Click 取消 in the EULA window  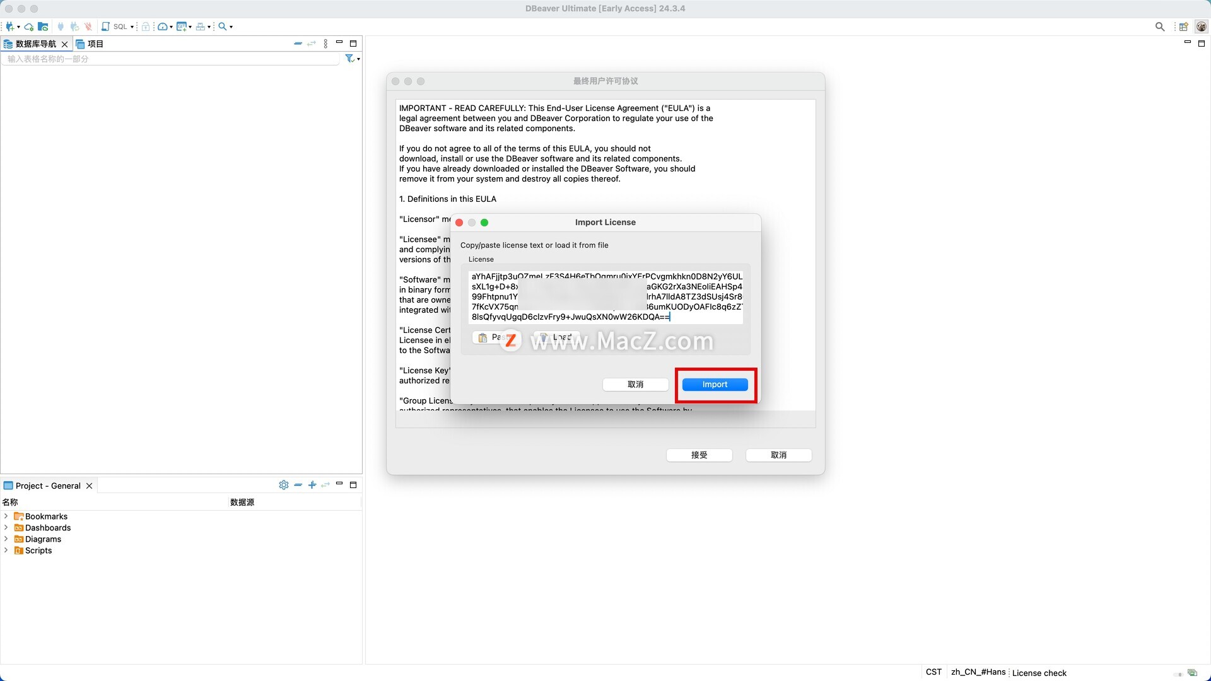[778, 455]
